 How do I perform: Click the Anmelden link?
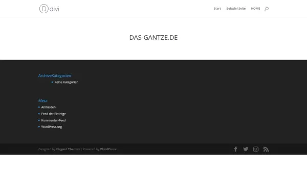[49, 107]
